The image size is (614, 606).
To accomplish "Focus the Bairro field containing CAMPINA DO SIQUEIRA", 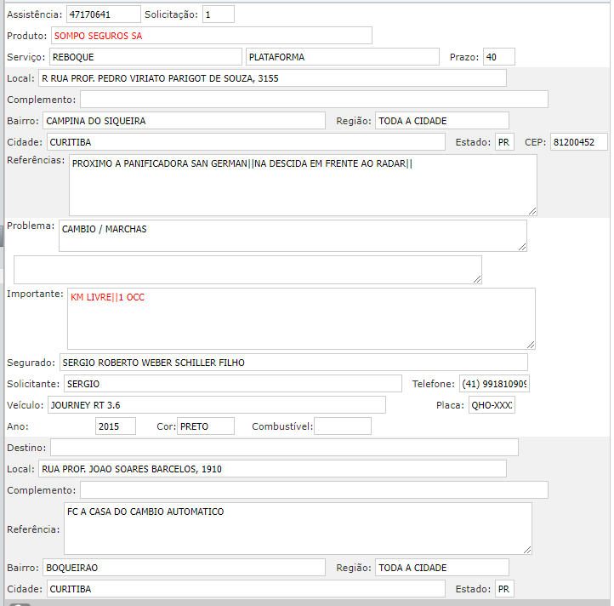I will tap(184, 121).
